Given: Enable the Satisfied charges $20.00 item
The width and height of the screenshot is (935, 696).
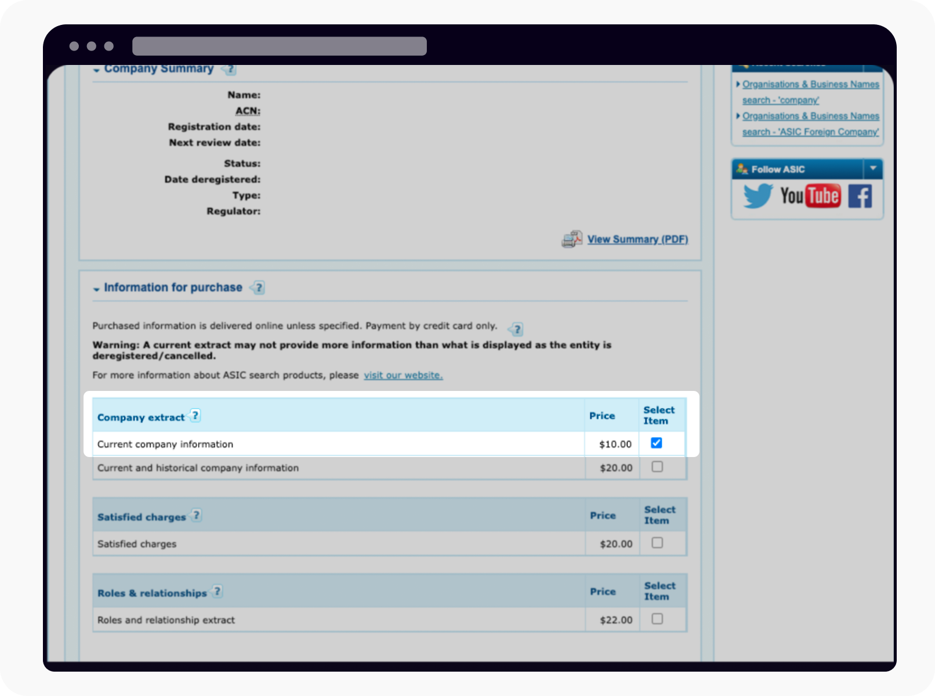Looking at the screenshot, I should tap(657, 542).
